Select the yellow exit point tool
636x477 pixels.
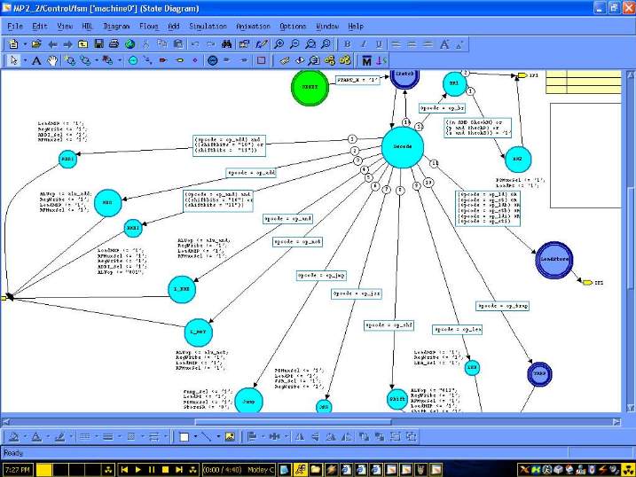[179, 60]
